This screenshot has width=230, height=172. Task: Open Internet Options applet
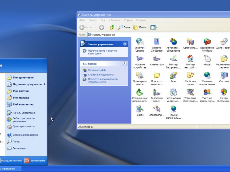140,45
